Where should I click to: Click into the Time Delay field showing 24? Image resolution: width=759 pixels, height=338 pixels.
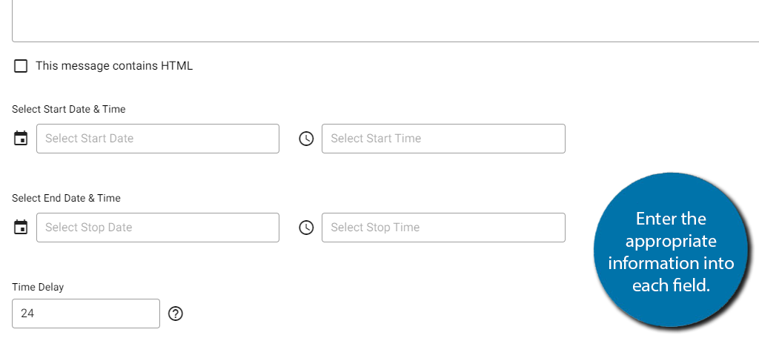[x=86, y=314]
